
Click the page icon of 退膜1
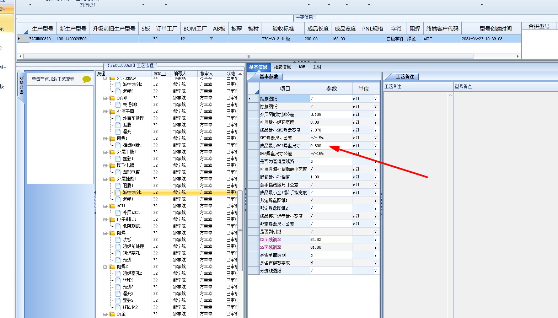coord(118,186)
